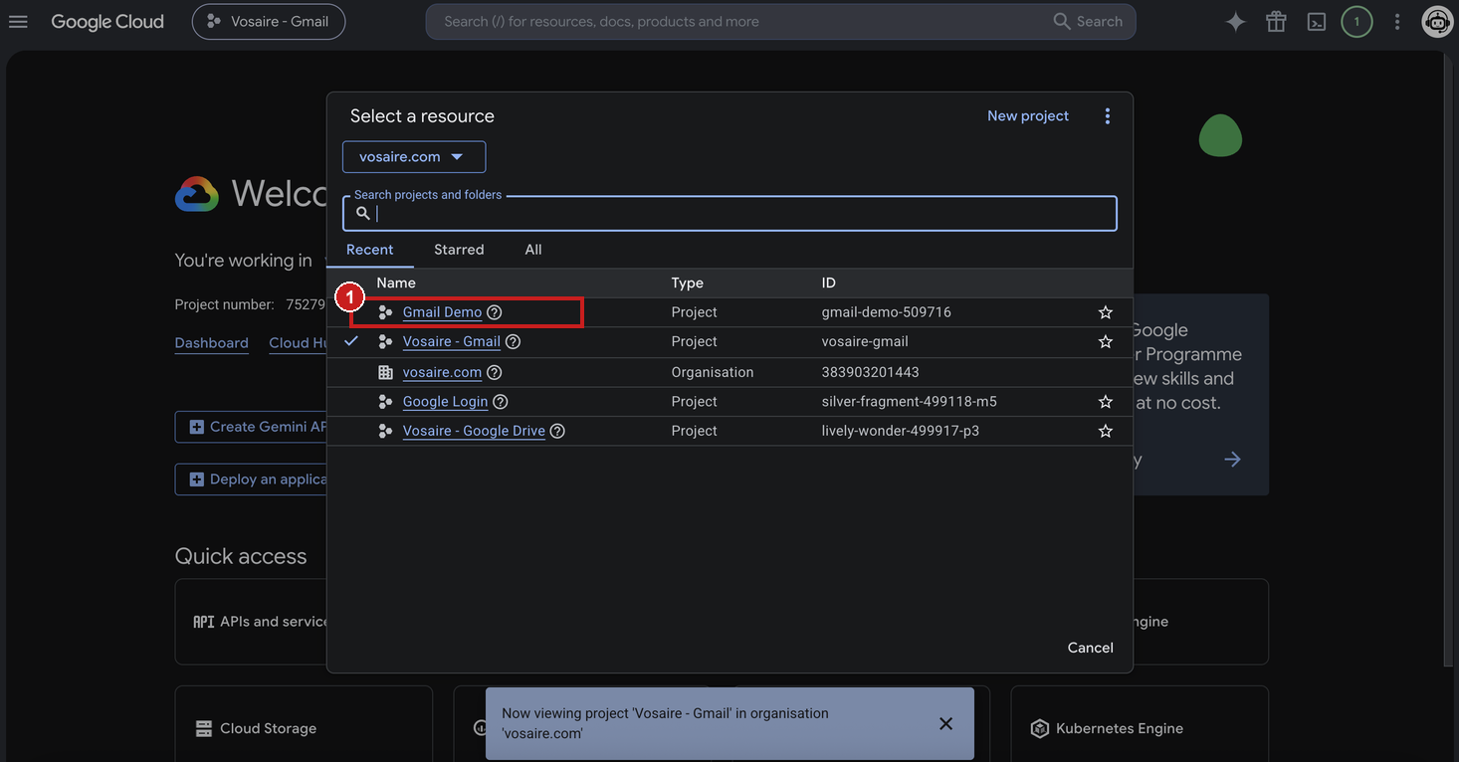
Task: Select the Gmail Demo project link
Action: pos(442,312)
